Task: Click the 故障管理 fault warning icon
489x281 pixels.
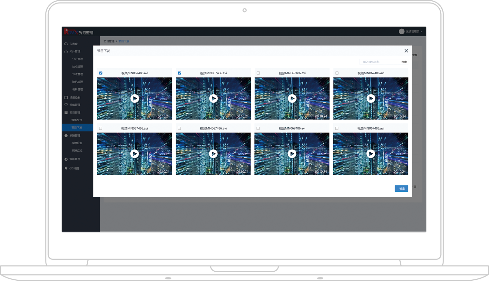Action: click(66, 136)
